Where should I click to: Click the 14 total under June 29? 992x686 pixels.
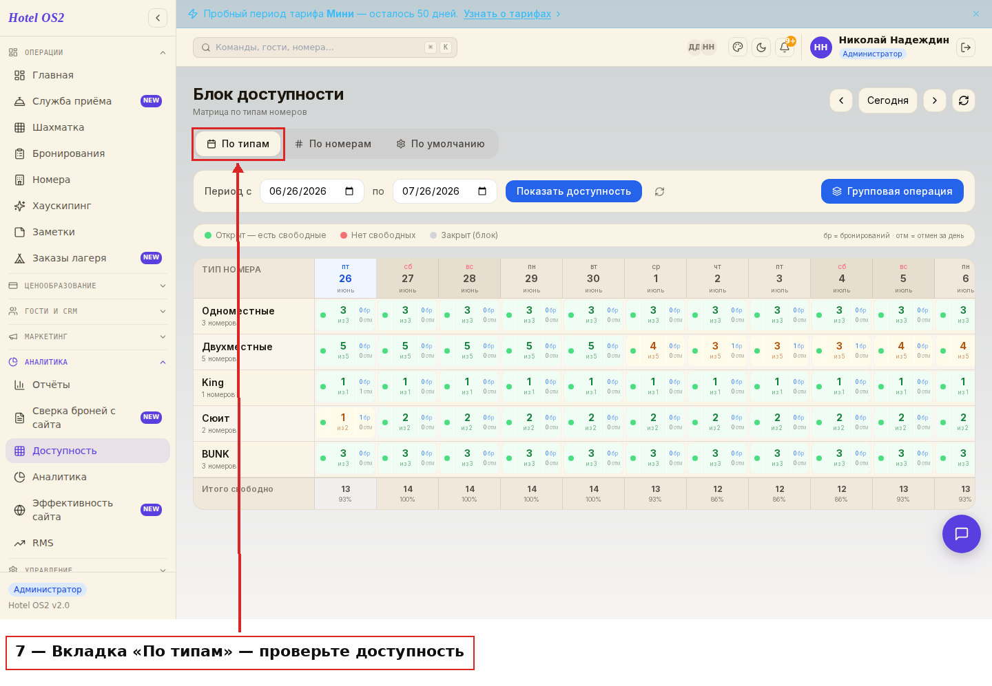(x=532, y=493)
